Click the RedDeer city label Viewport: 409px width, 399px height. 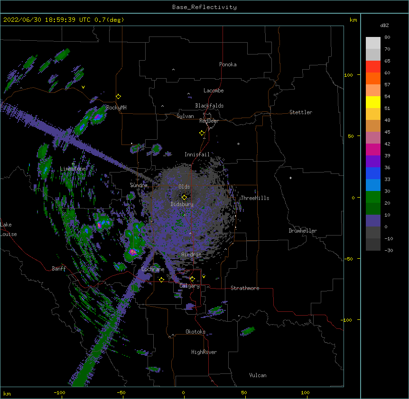tap(209, 121)
